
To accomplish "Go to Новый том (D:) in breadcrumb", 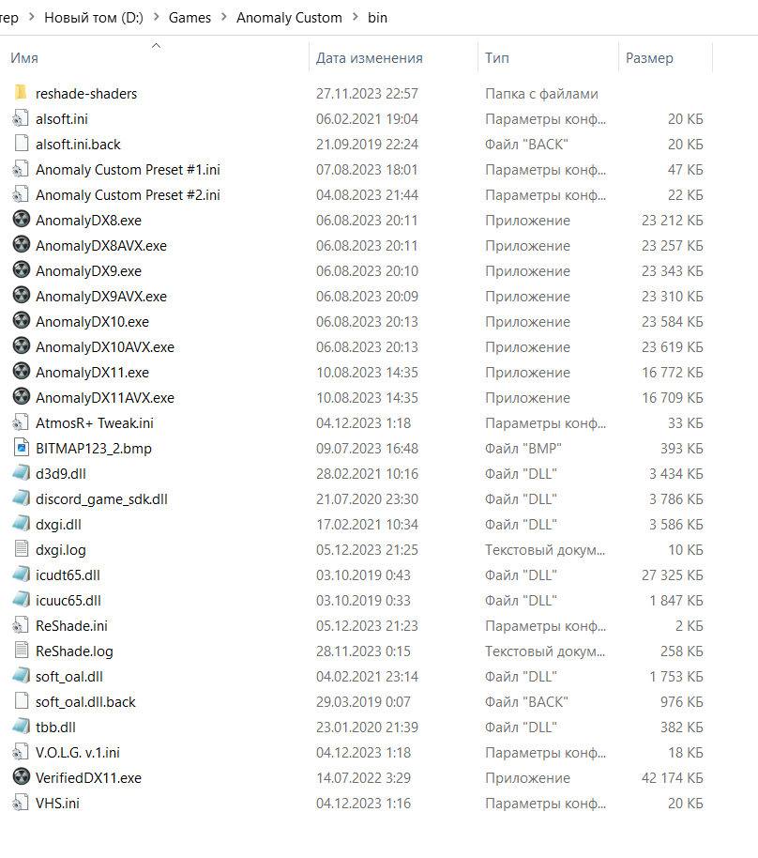I will point(94,18).
